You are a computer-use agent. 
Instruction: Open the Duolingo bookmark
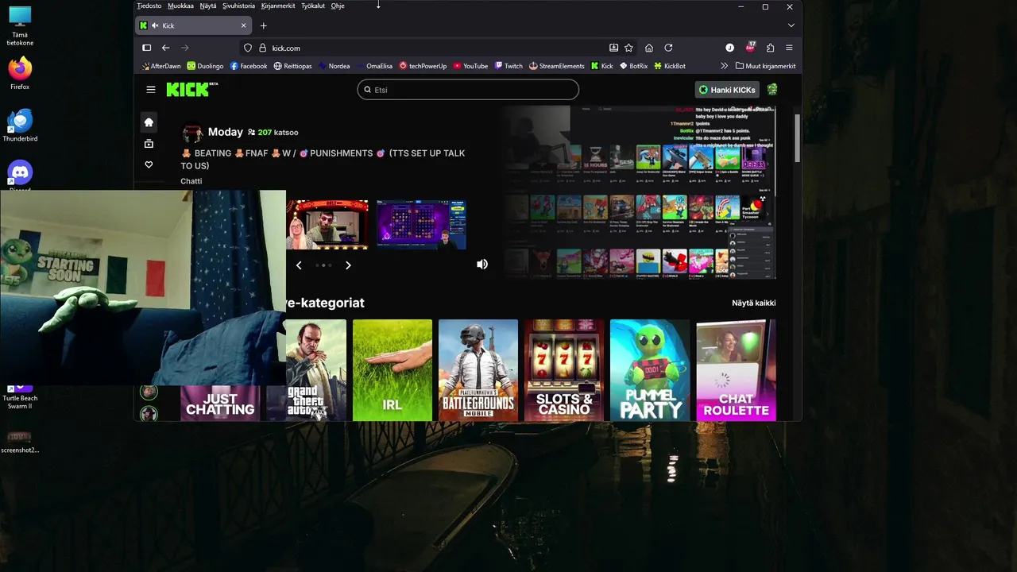[205, 66]
